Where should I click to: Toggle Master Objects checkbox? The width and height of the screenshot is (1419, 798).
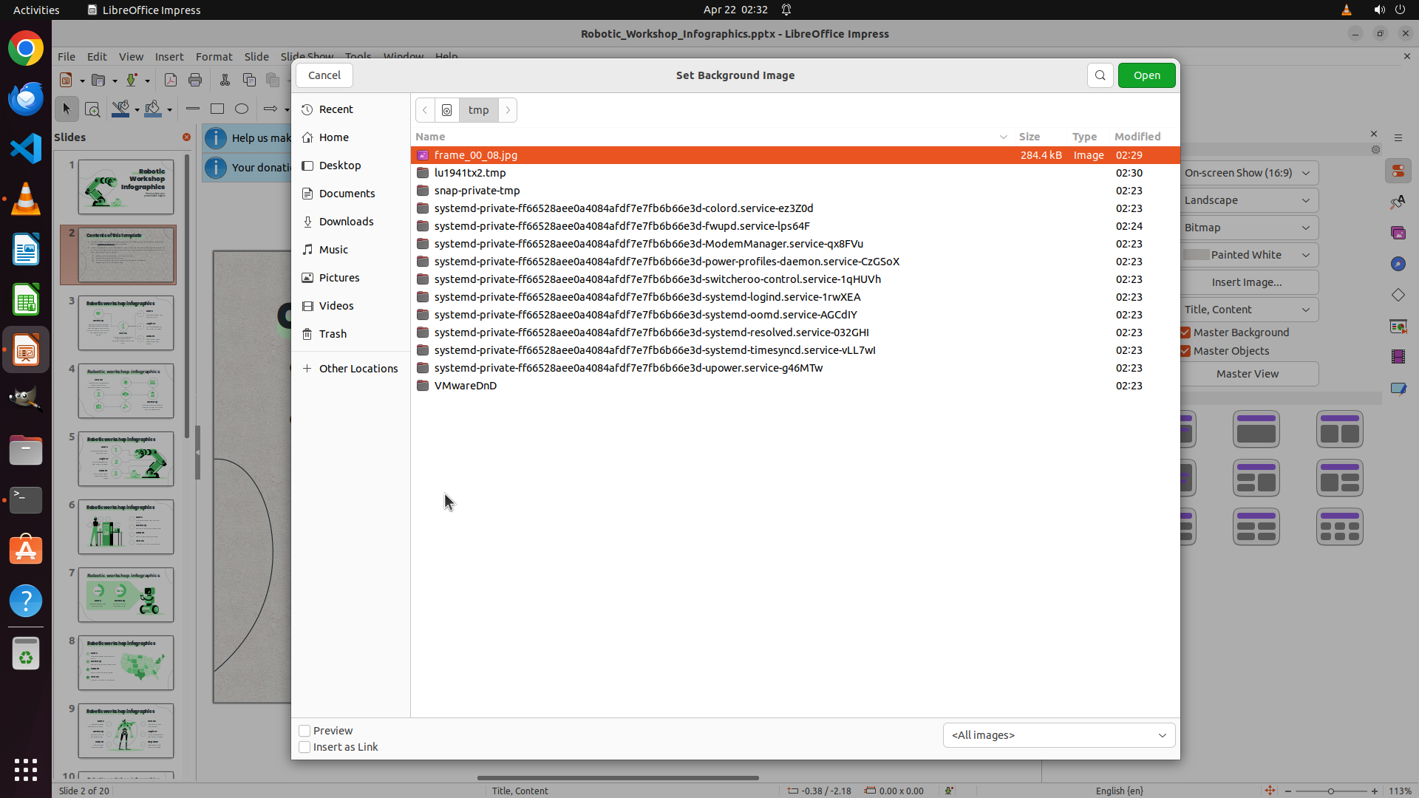(1185, 351)
